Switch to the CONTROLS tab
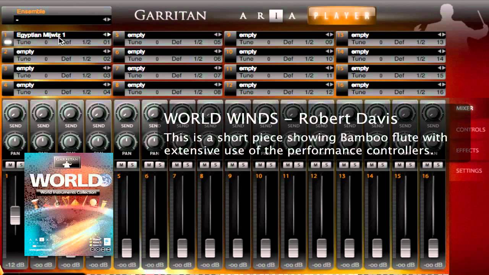489x275 pixels. (470, 130)
